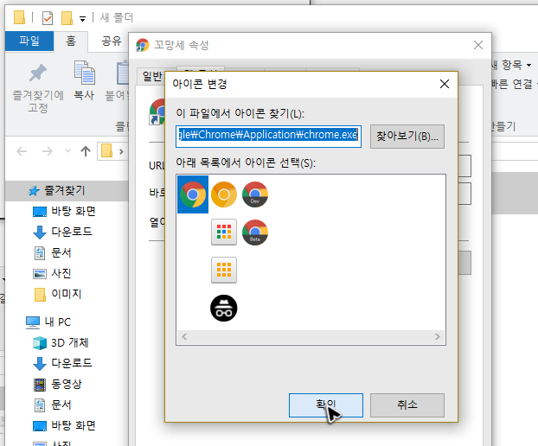Close the 아이콘 변경 dialog
538x446 pixels.
445,84
